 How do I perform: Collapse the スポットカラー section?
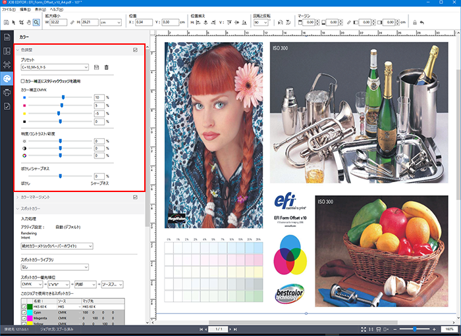18,208
